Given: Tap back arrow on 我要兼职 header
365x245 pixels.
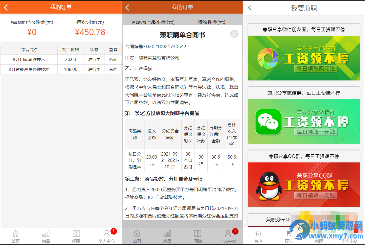Looking at the screenshot, I should click(250, 8).
